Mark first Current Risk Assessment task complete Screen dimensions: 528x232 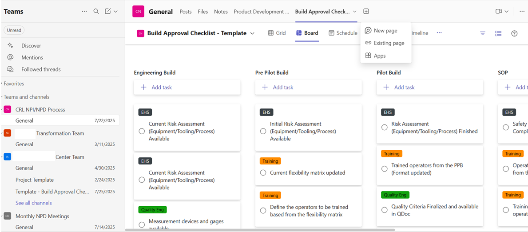point(142,131)
